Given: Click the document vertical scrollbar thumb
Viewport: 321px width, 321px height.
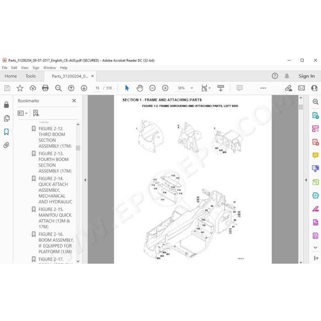Looking at the screenshot, I should pos(301,107).
